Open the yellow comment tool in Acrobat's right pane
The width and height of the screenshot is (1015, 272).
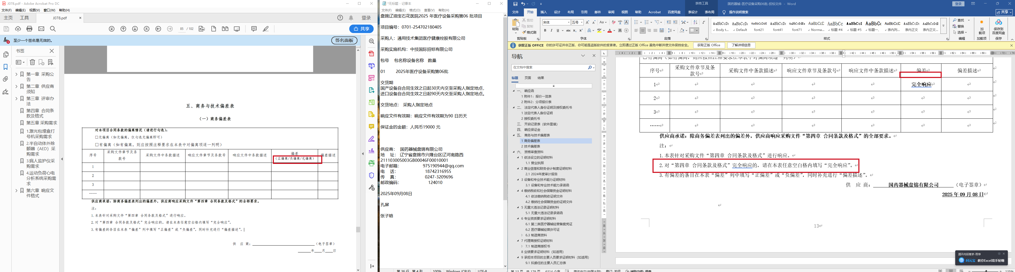tap(371, 126)
